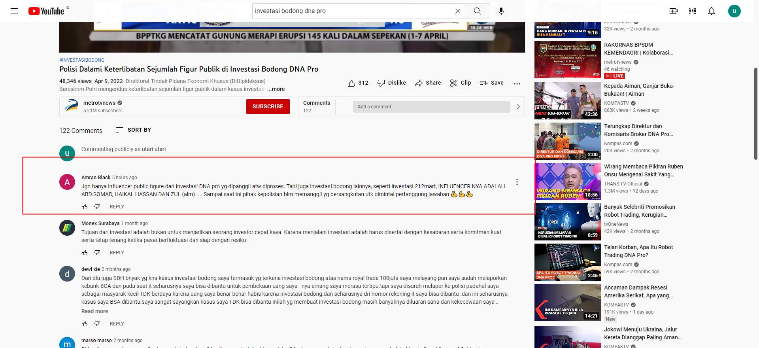Open the account avatar menu
759x348 pixels.
coord(734,11)
